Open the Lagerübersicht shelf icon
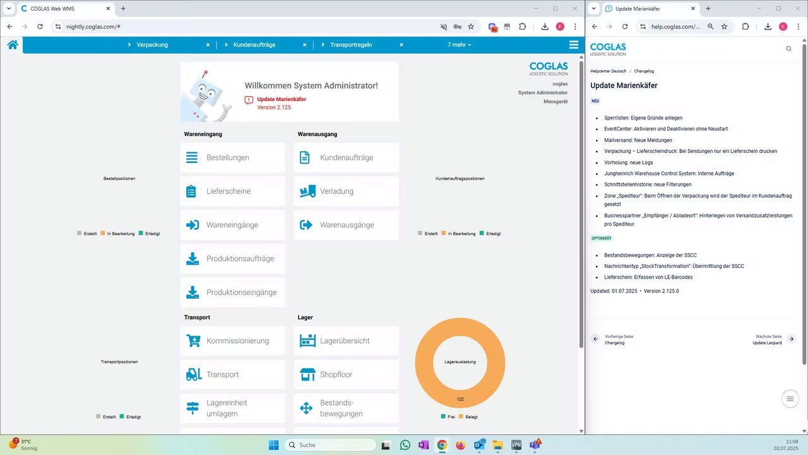The width and height of the screenshot is (808, 455). point(307,341)
